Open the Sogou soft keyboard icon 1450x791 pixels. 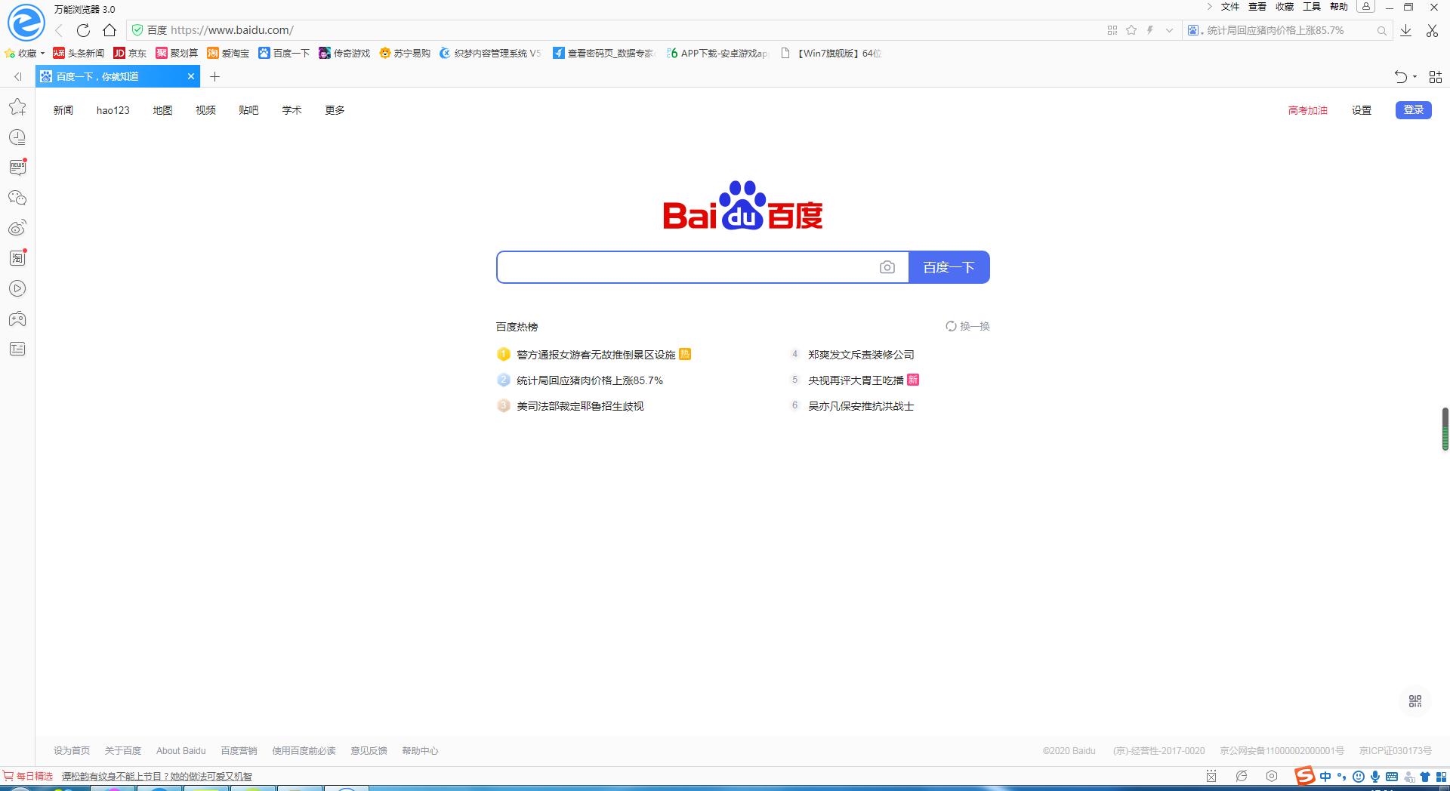click(1392, 777)
